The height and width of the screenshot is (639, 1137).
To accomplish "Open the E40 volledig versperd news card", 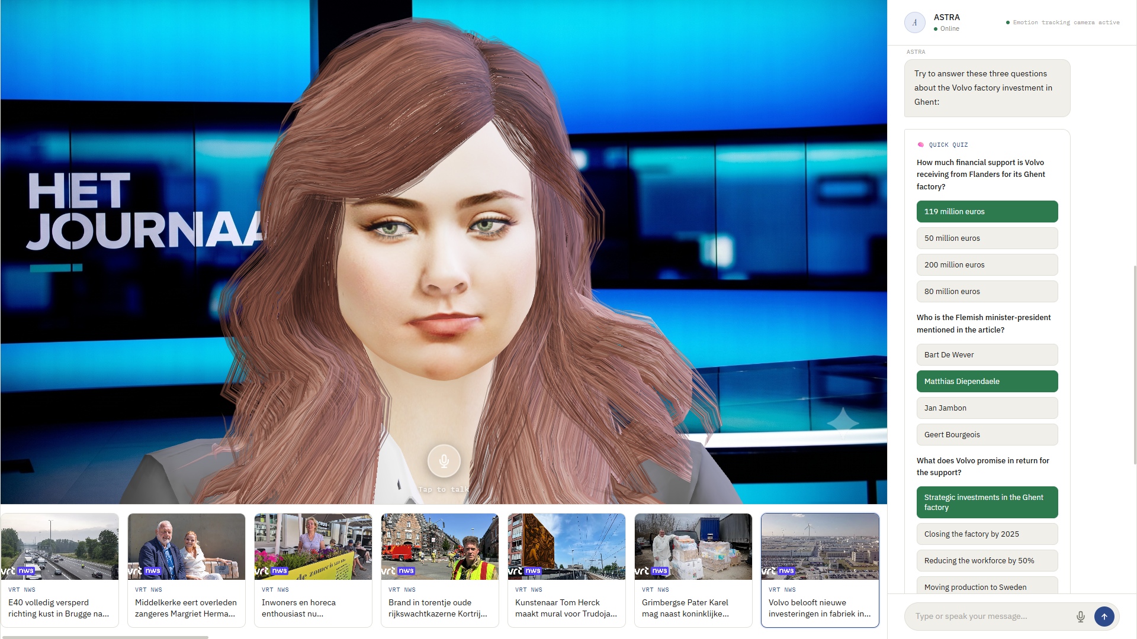I will (60, 570).
